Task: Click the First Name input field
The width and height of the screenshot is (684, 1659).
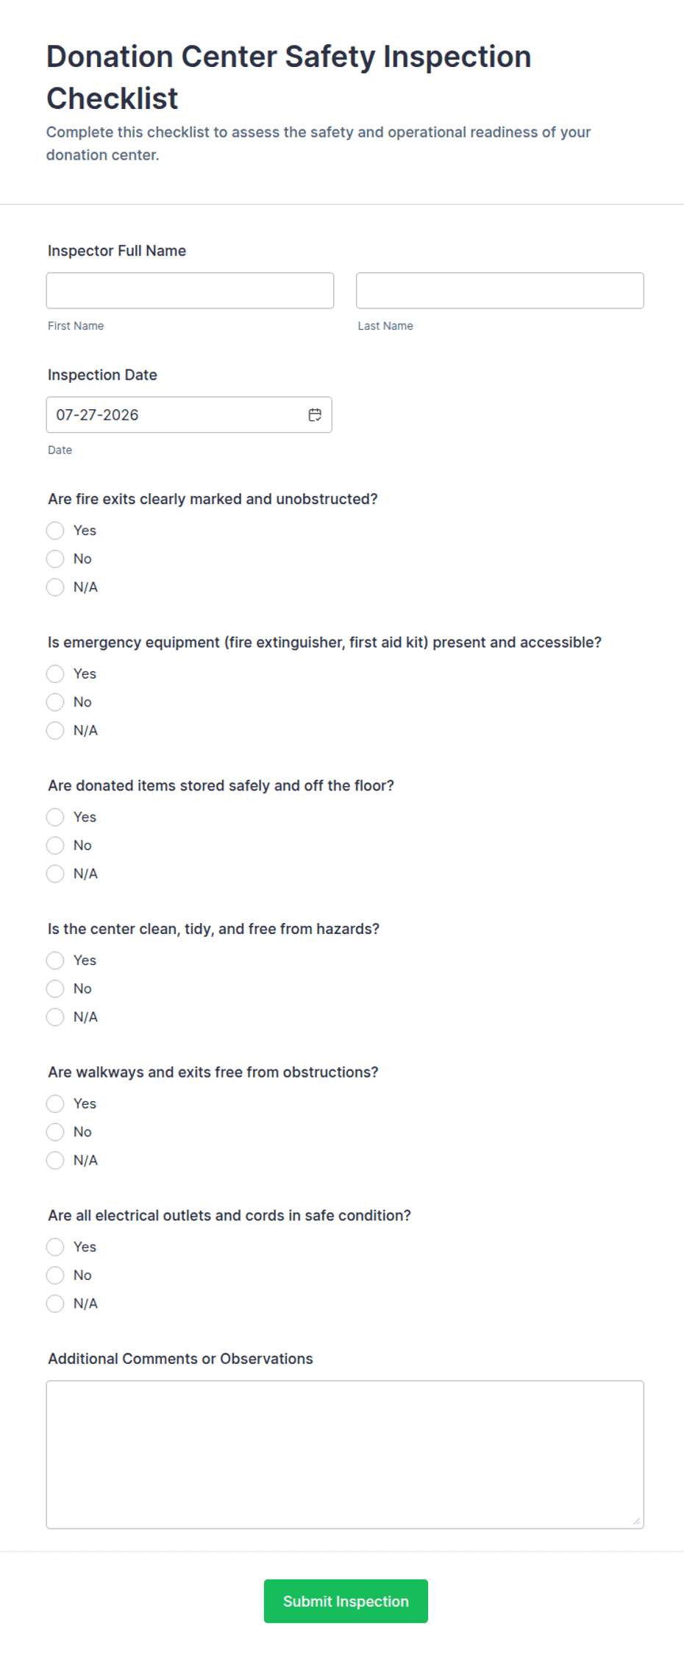Action: [x=190, y=291]
